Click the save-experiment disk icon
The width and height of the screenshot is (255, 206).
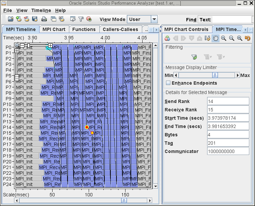(x=35, y=19)
